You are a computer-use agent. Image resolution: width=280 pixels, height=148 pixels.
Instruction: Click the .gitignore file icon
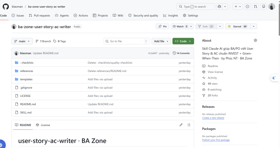17,87
